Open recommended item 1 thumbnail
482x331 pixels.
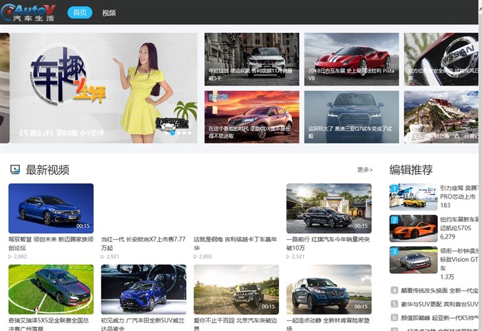tap(413, 197)
